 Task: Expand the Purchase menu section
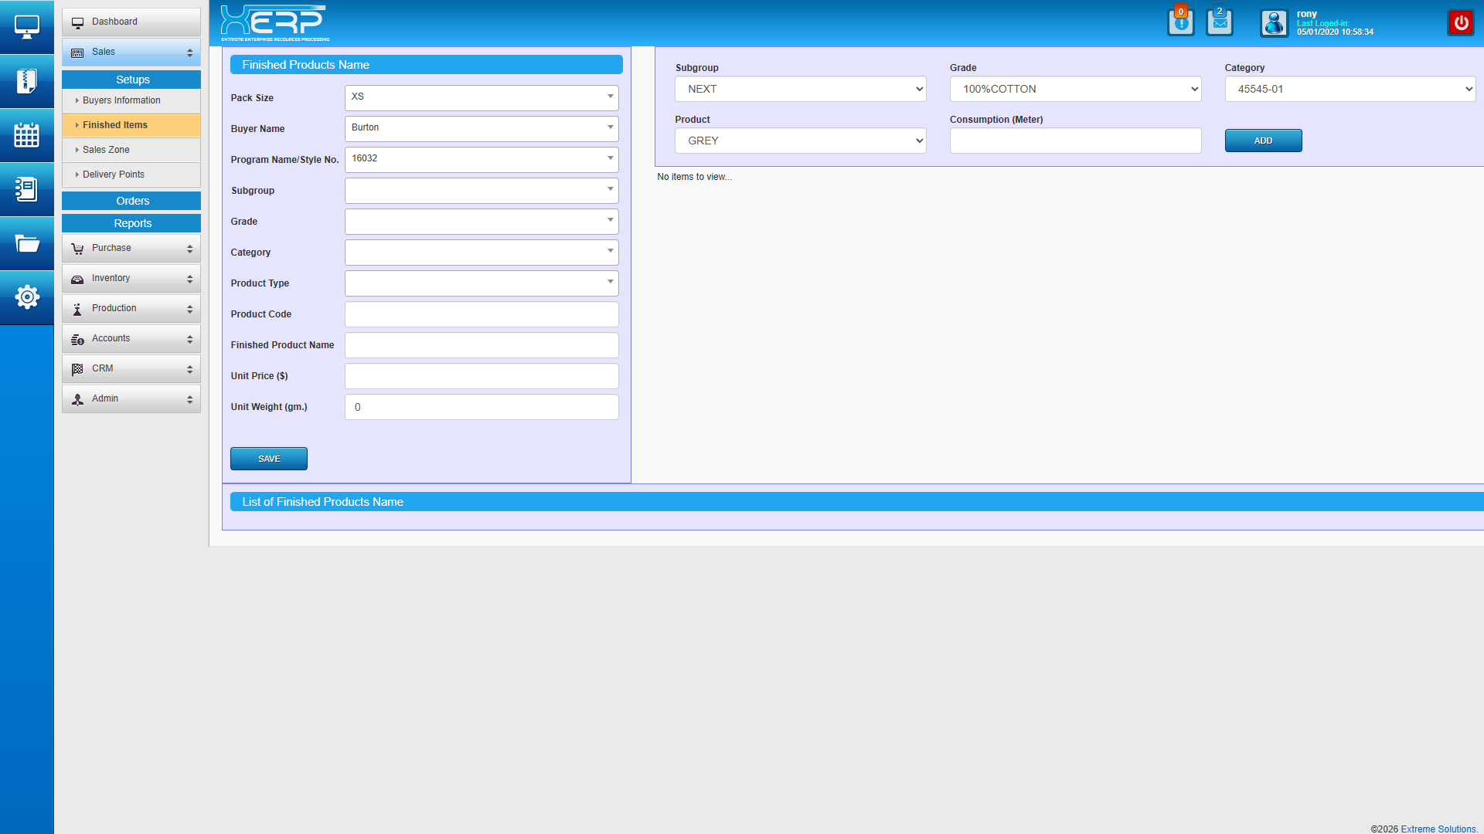click(131, 249)
